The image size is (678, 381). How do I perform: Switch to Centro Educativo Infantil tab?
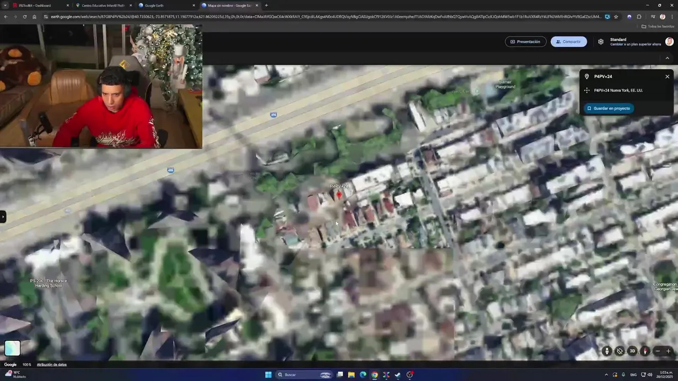pyautogui.click(x=104, y=5)
